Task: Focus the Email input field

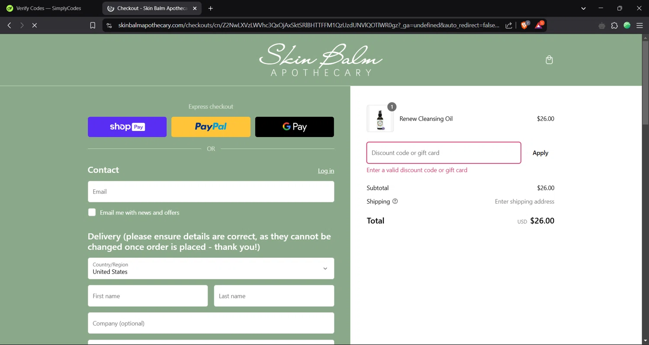Action: click(211, 192)
